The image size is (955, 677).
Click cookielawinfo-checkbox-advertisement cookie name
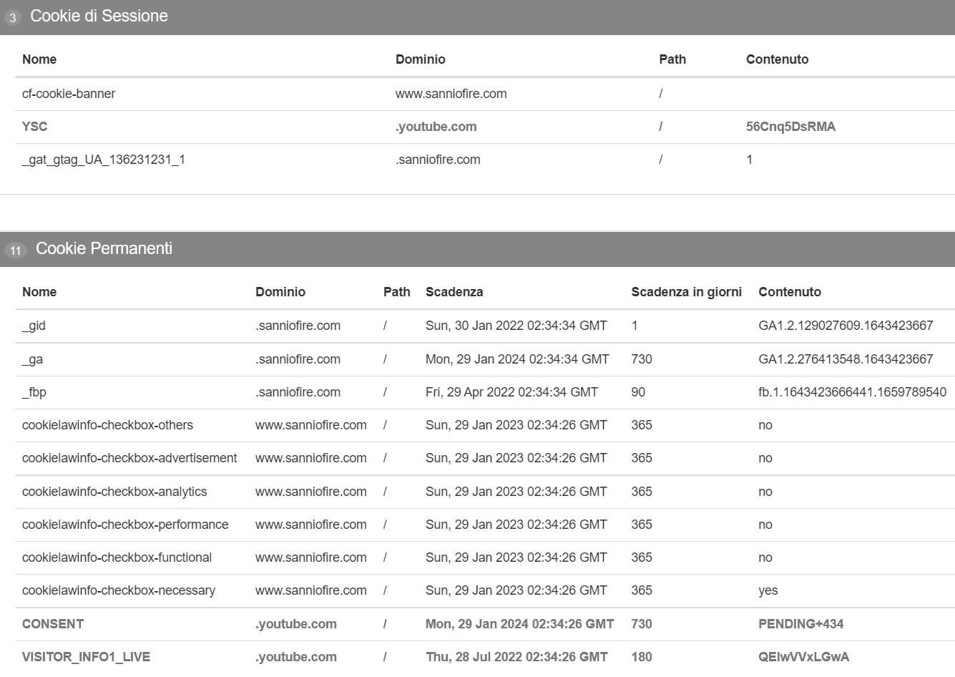click(129, 458)
